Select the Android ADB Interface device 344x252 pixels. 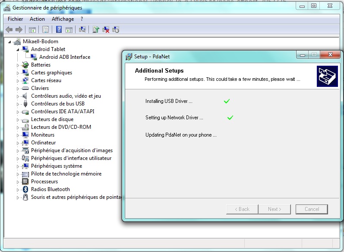65,57
